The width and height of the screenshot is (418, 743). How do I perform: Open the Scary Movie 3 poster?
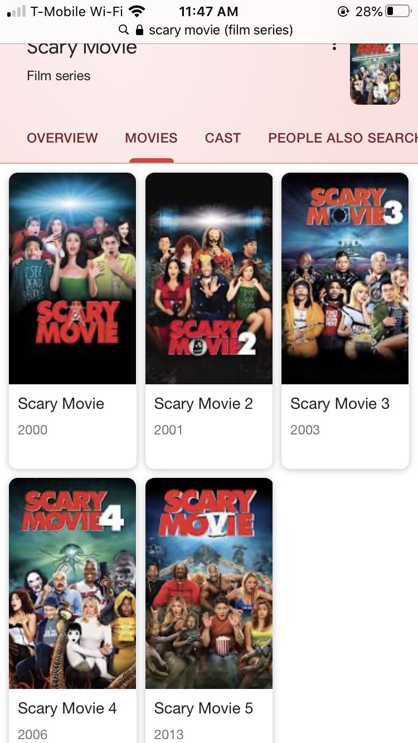(x=345, y=278)
